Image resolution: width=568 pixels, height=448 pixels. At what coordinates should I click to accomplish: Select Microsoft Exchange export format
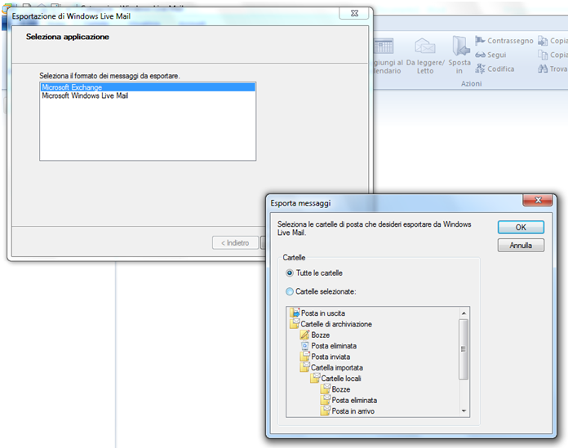(x=148, y=87)
